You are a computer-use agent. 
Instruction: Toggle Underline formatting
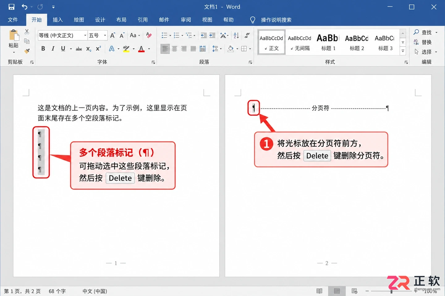coord(63,49)
